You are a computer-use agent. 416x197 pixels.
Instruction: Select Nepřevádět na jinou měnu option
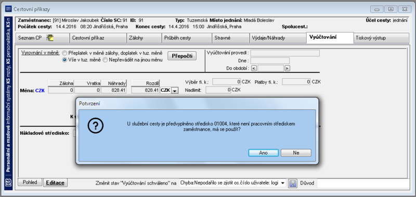[105, 60]
